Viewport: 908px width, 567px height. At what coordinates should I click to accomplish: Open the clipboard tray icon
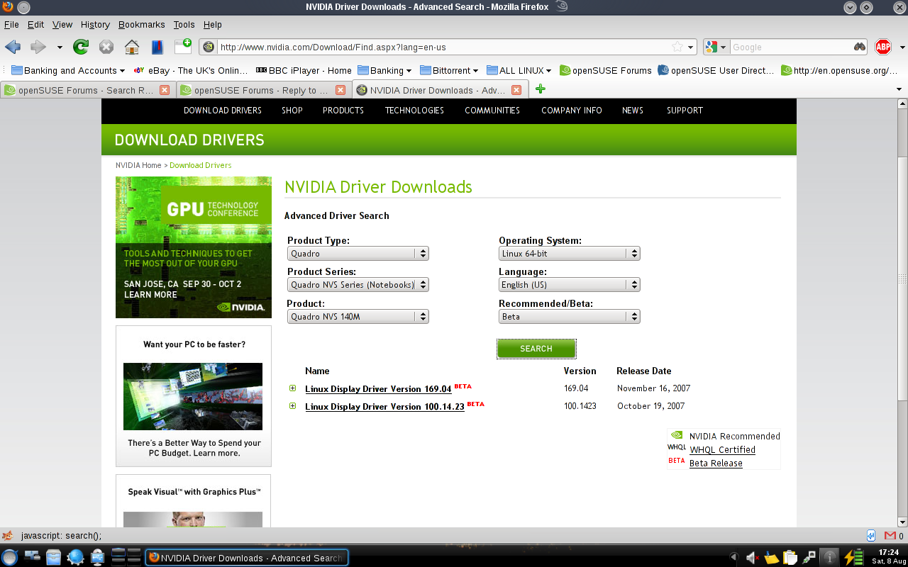(790, 558)
